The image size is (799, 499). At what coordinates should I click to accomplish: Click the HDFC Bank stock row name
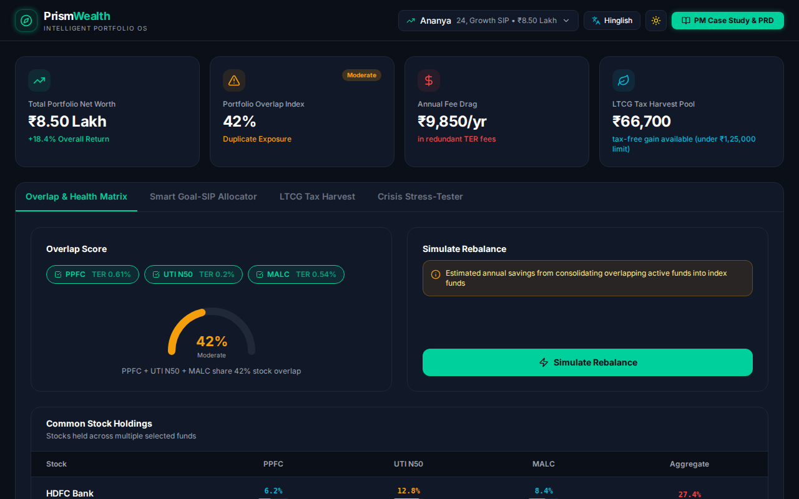pos(70,493)
